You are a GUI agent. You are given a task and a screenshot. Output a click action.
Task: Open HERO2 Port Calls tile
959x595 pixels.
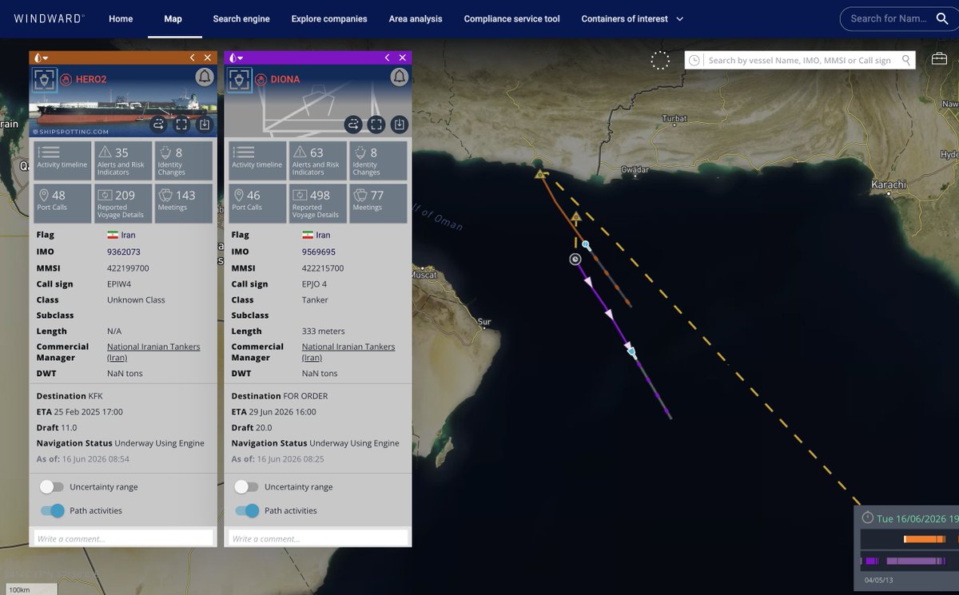62,203
